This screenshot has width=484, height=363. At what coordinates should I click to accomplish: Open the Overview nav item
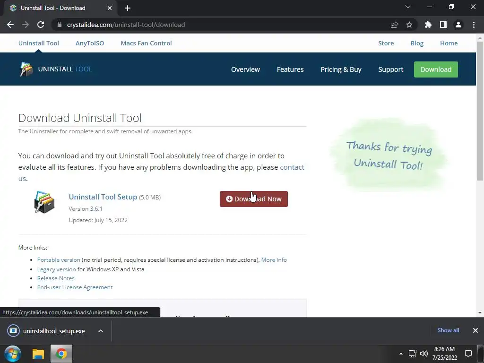click(245, 69)
